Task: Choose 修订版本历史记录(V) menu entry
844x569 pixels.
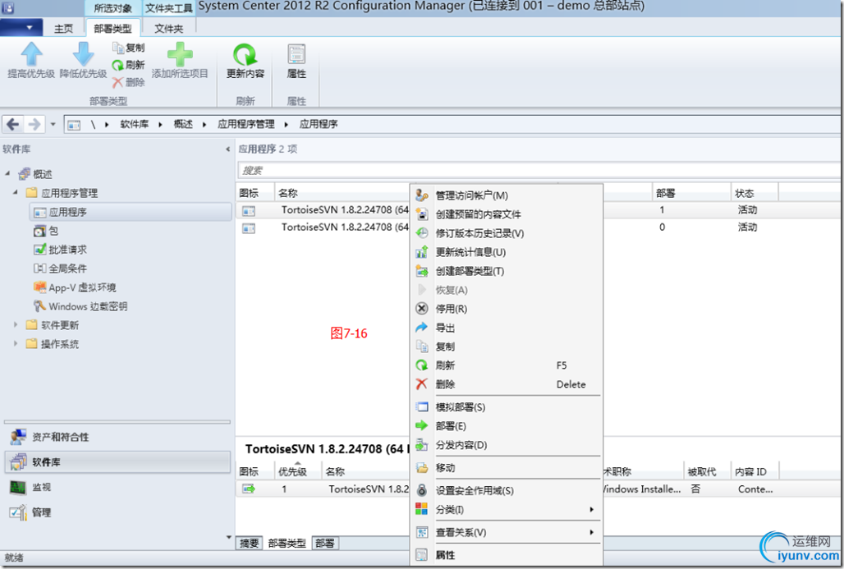Action: 505,233
